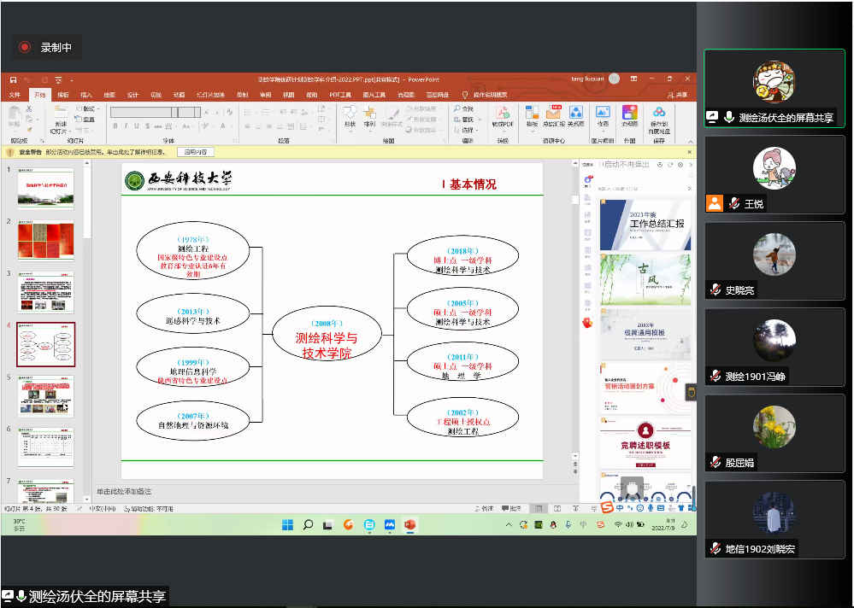The image size is (854, 608).
Task: Click the Share (共享) button
Action: tap(677, 95)
